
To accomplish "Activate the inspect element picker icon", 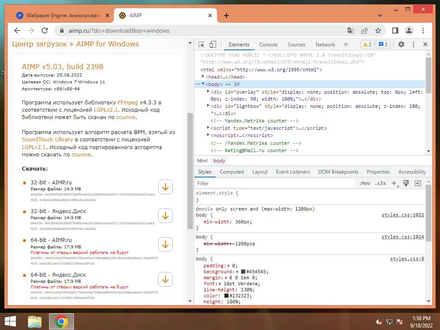I will point(201,44).
